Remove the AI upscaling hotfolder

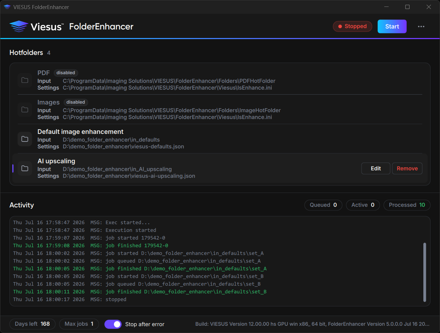[407, 168]
